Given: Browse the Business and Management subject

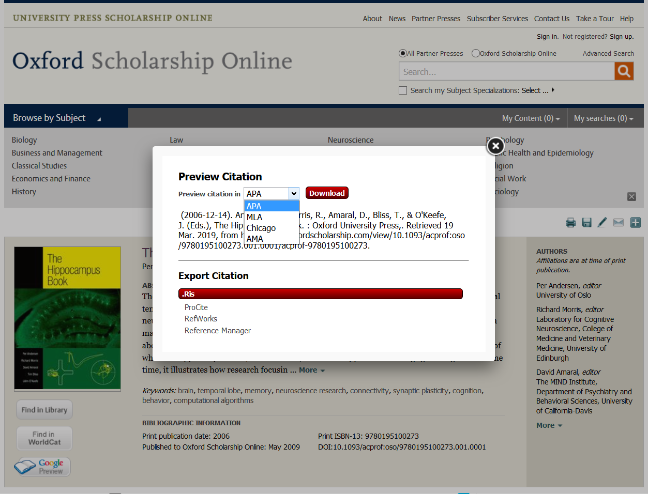Looking at the screenshot, I should click(x=57, y=153).
